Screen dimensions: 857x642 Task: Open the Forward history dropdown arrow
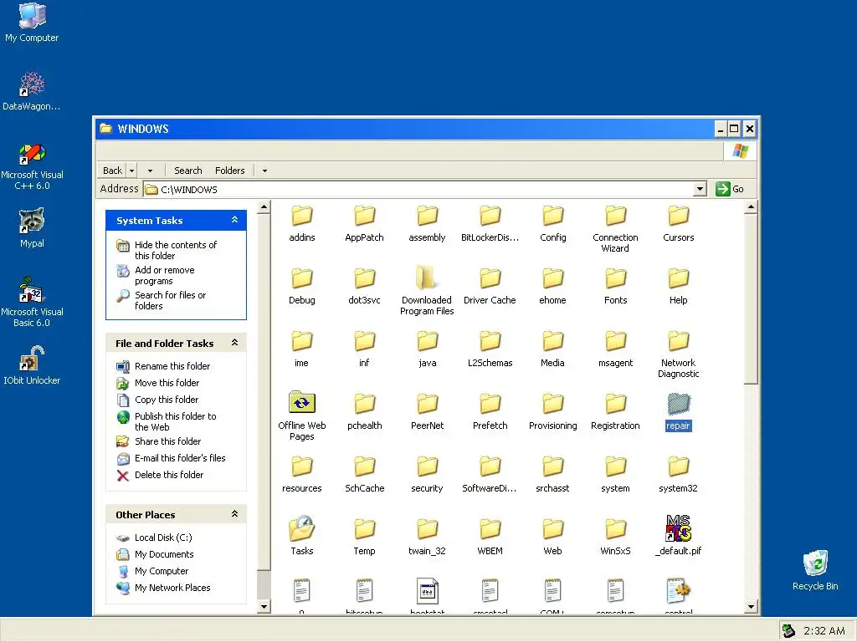coord(151,171)
